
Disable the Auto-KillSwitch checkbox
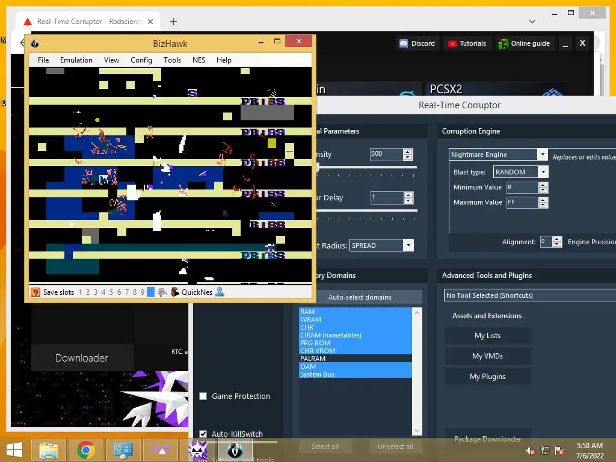203,434
